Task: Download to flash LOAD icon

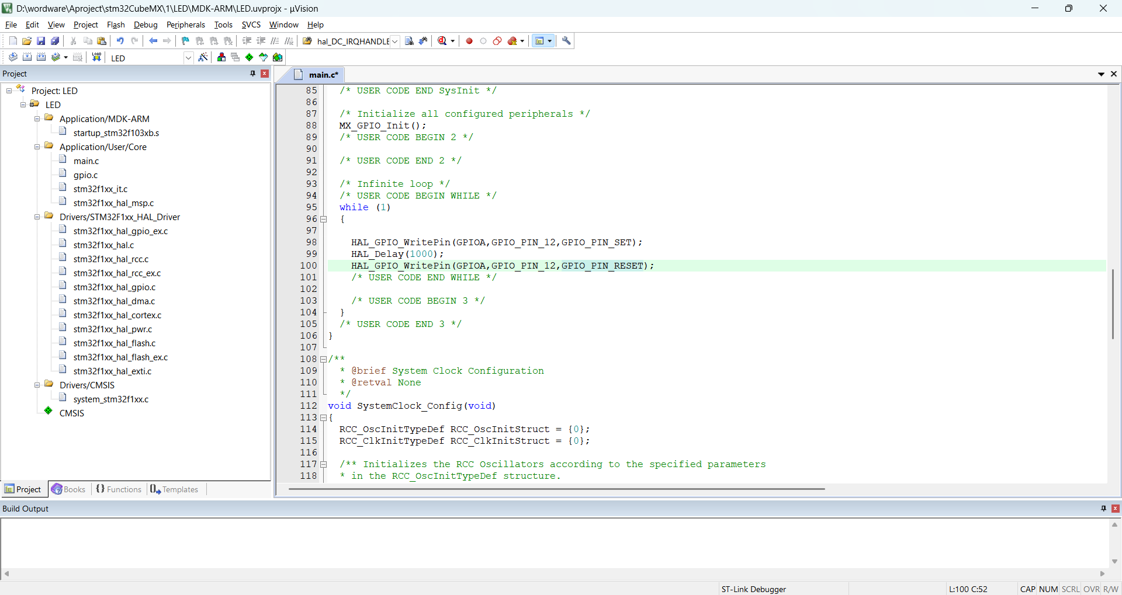Action: pyautogui.click(x=97, y=57)
